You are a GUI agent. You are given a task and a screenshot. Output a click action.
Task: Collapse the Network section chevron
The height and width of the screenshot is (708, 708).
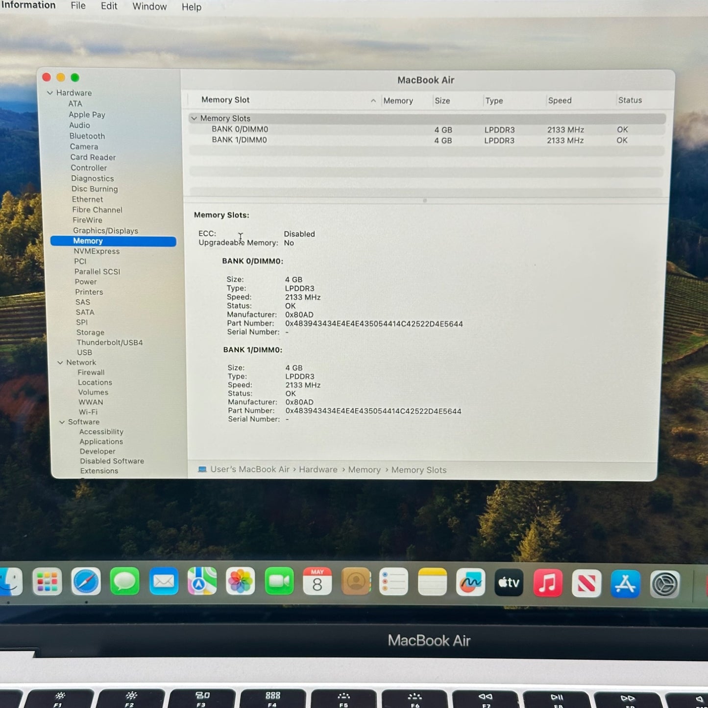[x=60, y=363]
